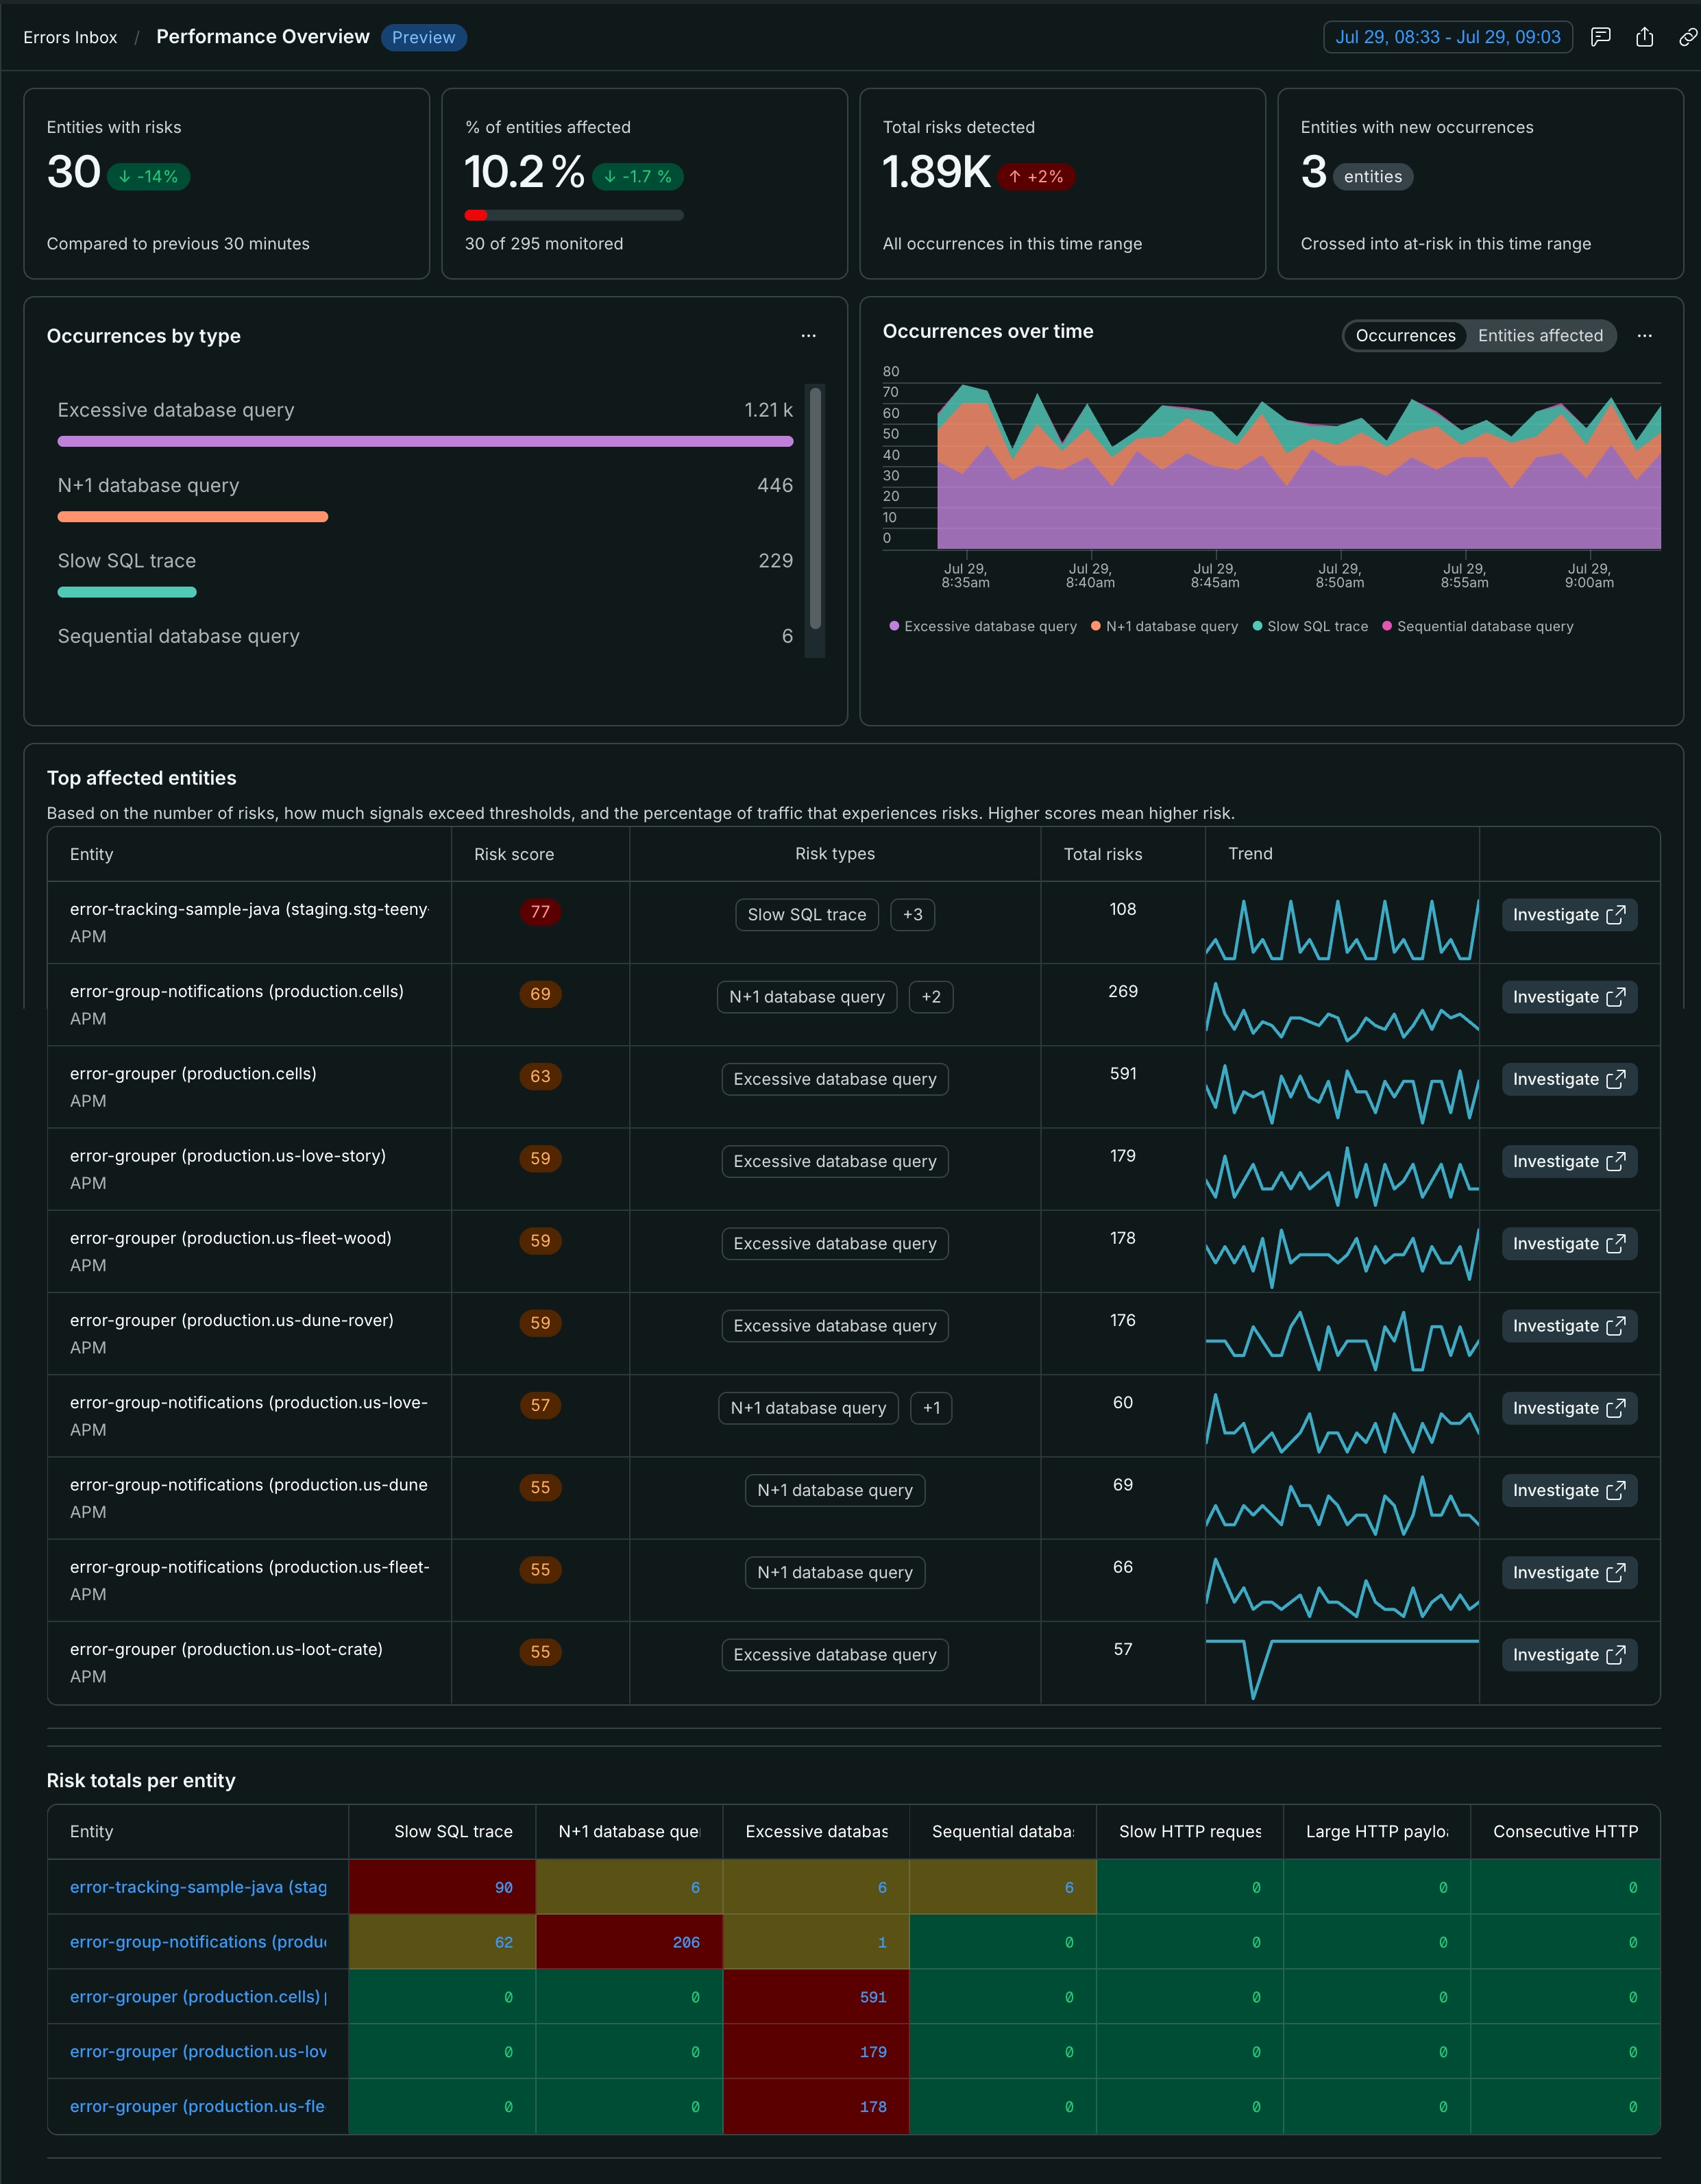This screenshot has width=1701, height=2184.
Task: Click the N+1 database query orange bar
Action: [193, 517]
